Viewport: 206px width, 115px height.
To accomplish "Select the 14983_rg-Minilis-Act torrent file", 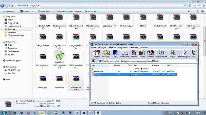I will [x=59, y=59].
